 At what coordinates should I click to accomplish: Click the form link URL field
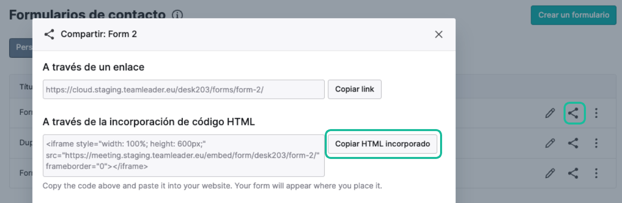point(183,90)
